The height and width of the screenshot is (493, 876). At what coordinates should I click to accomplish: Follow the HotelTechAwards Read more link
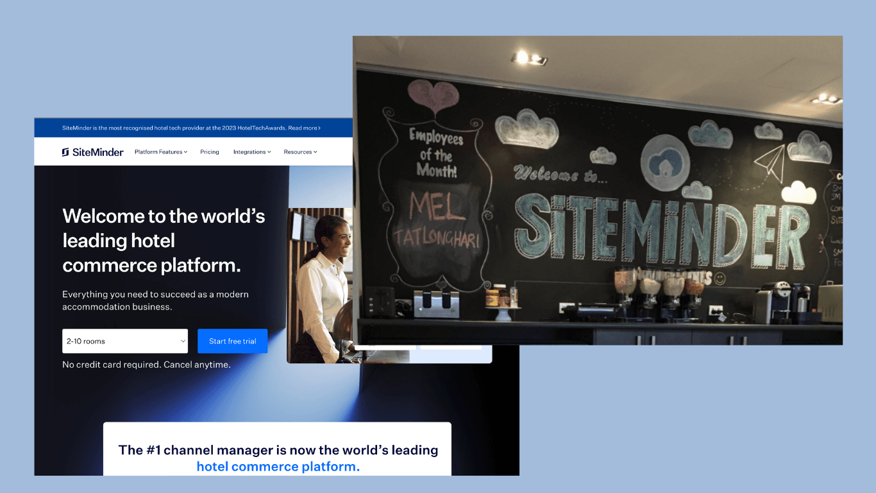304,128
